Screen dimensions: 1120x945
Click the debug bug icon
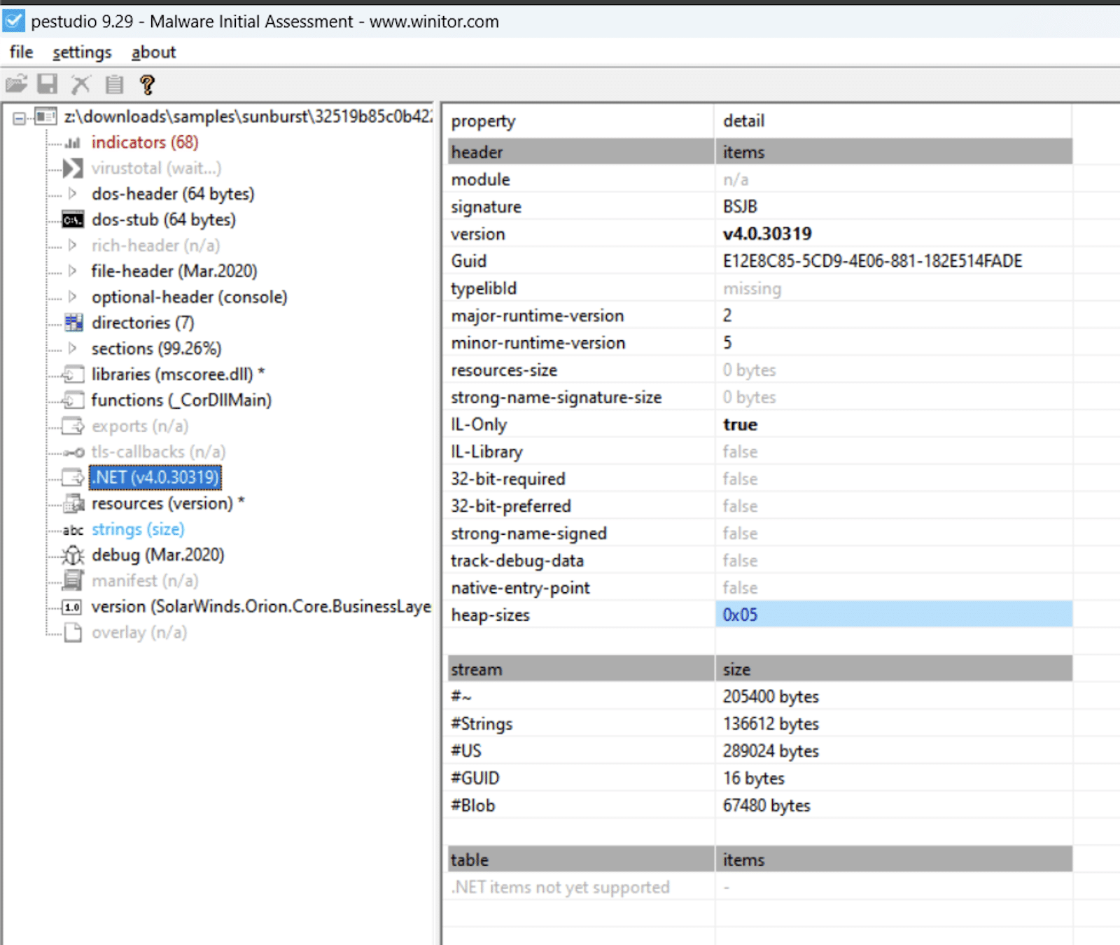(73, 555)
